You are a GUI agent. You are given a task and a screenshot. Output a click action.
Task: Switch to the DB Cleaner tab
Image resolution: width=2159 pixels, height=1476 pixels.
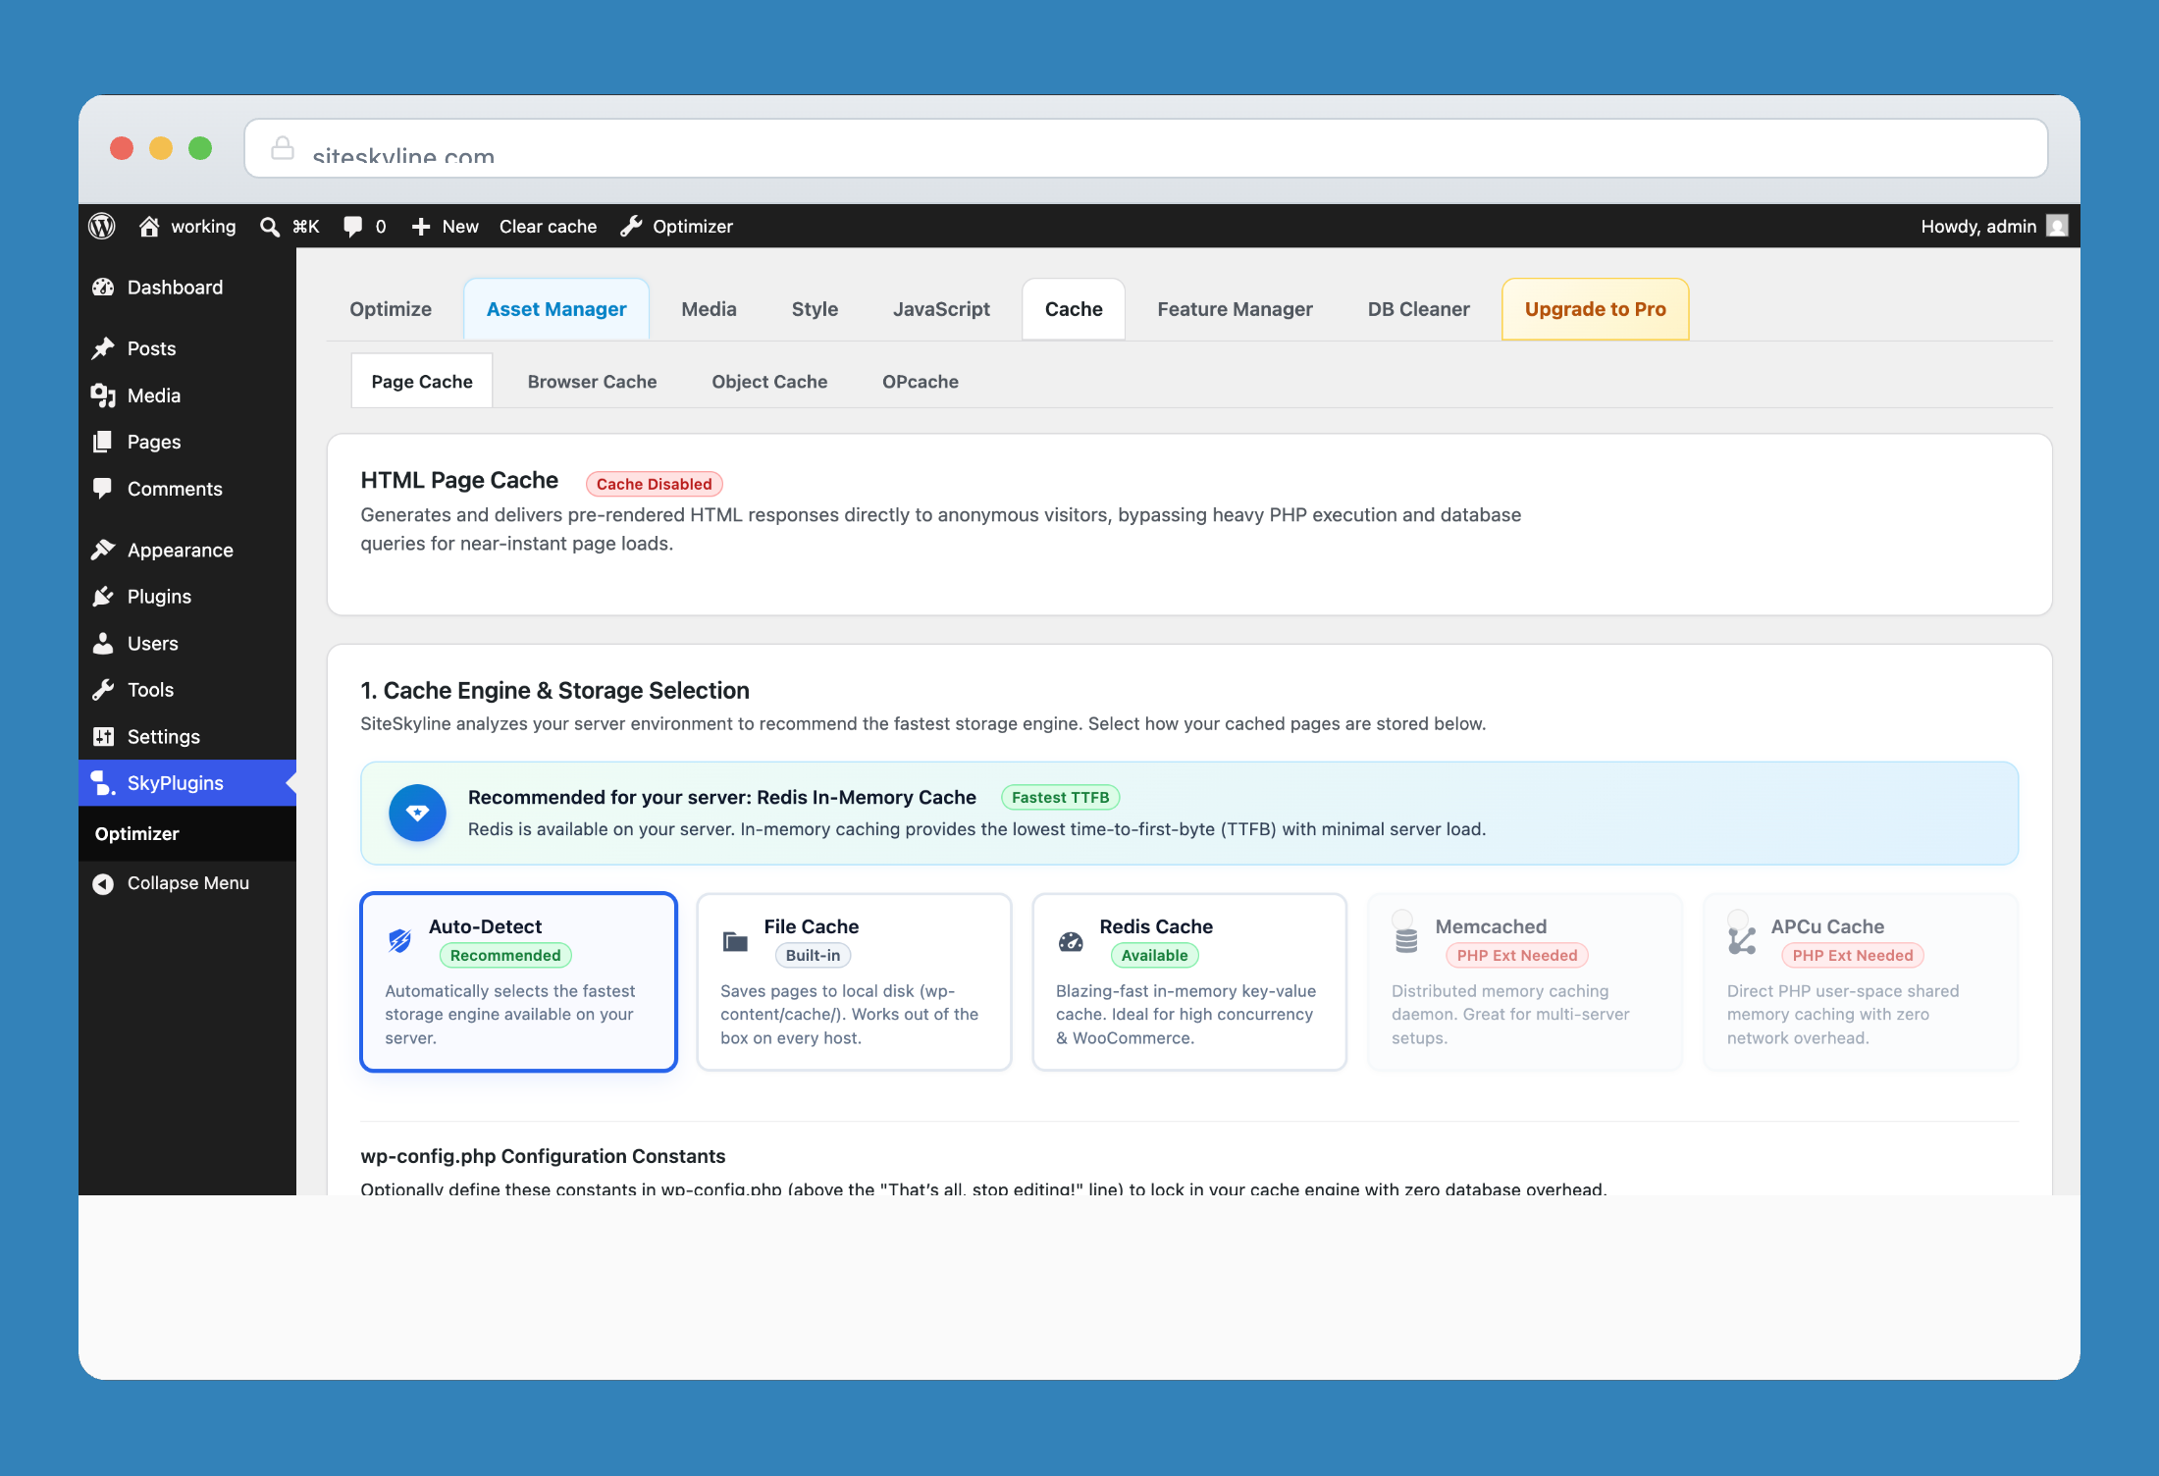(x=1418, y=309)
